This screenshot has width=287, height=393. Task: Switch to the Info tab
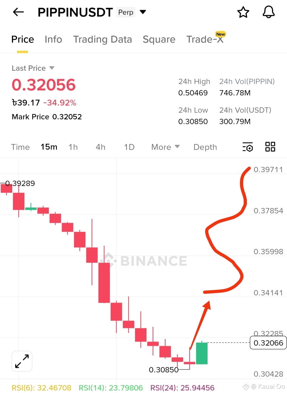(x=53, y=39)
